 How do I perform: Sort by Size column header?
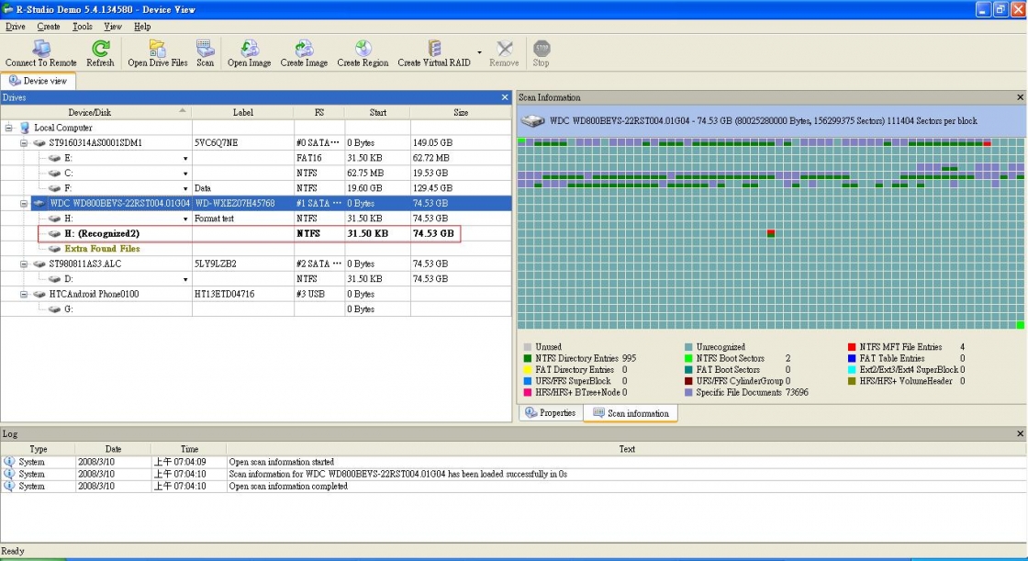[461, 112]
